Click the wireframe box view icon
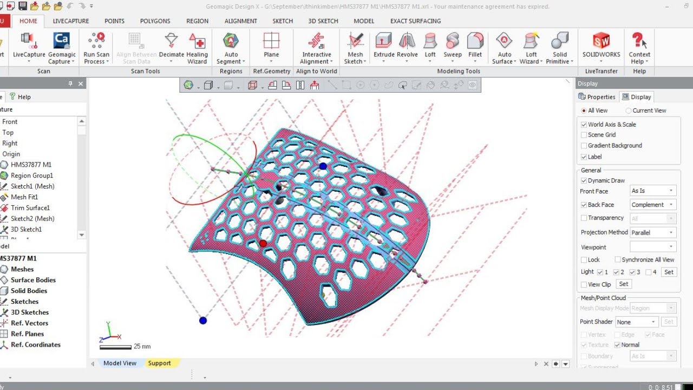This screenshot has height=390, width=693. pos(252,85)
